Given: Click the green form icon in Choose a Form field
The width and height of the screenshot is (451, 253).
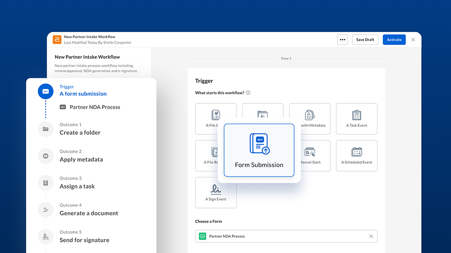Looking at the screenshot, I should (202, 236).
